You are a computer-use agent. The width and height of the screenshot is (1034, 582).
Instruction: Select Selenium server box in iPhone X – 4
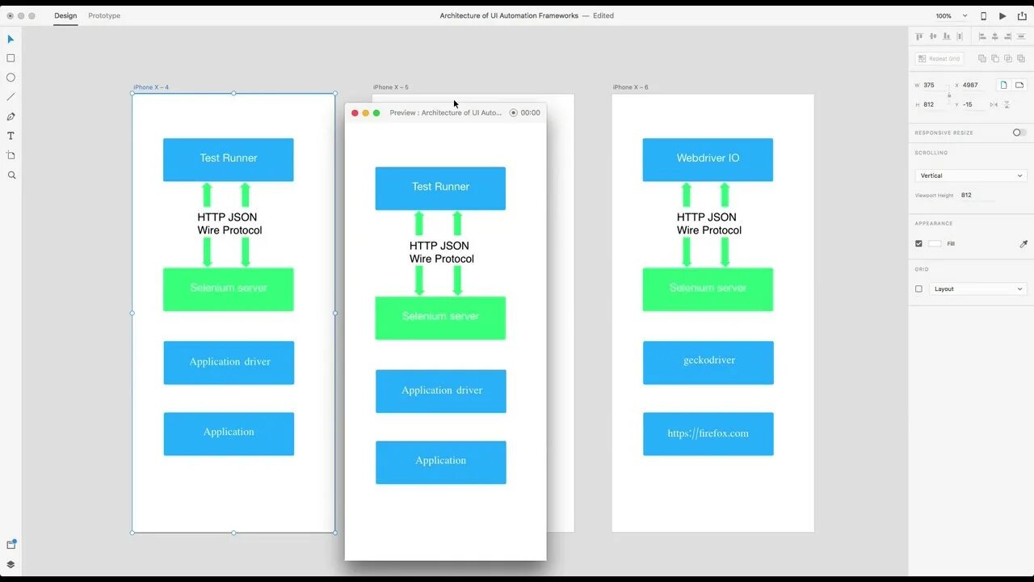click(229, 289)
